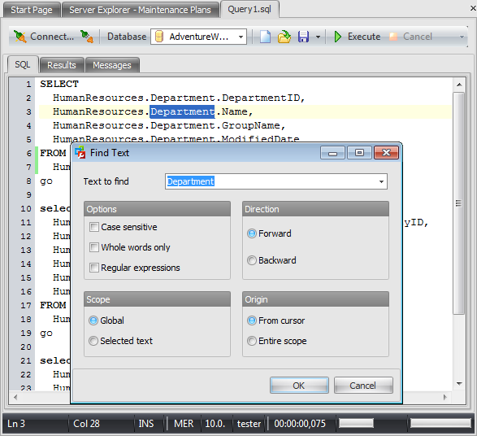477x436 pixels.
Task: Open a query file with folder icon
Action: click(x=284, y=37)
